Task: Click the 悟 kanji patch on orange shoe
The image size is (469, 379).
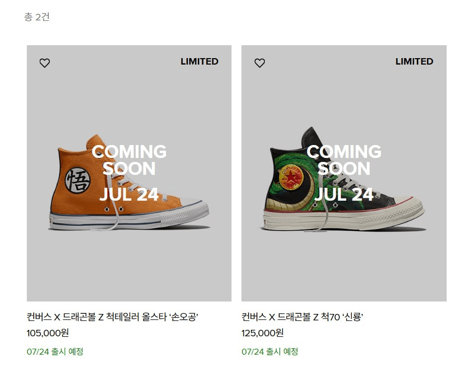Action: 78,180
